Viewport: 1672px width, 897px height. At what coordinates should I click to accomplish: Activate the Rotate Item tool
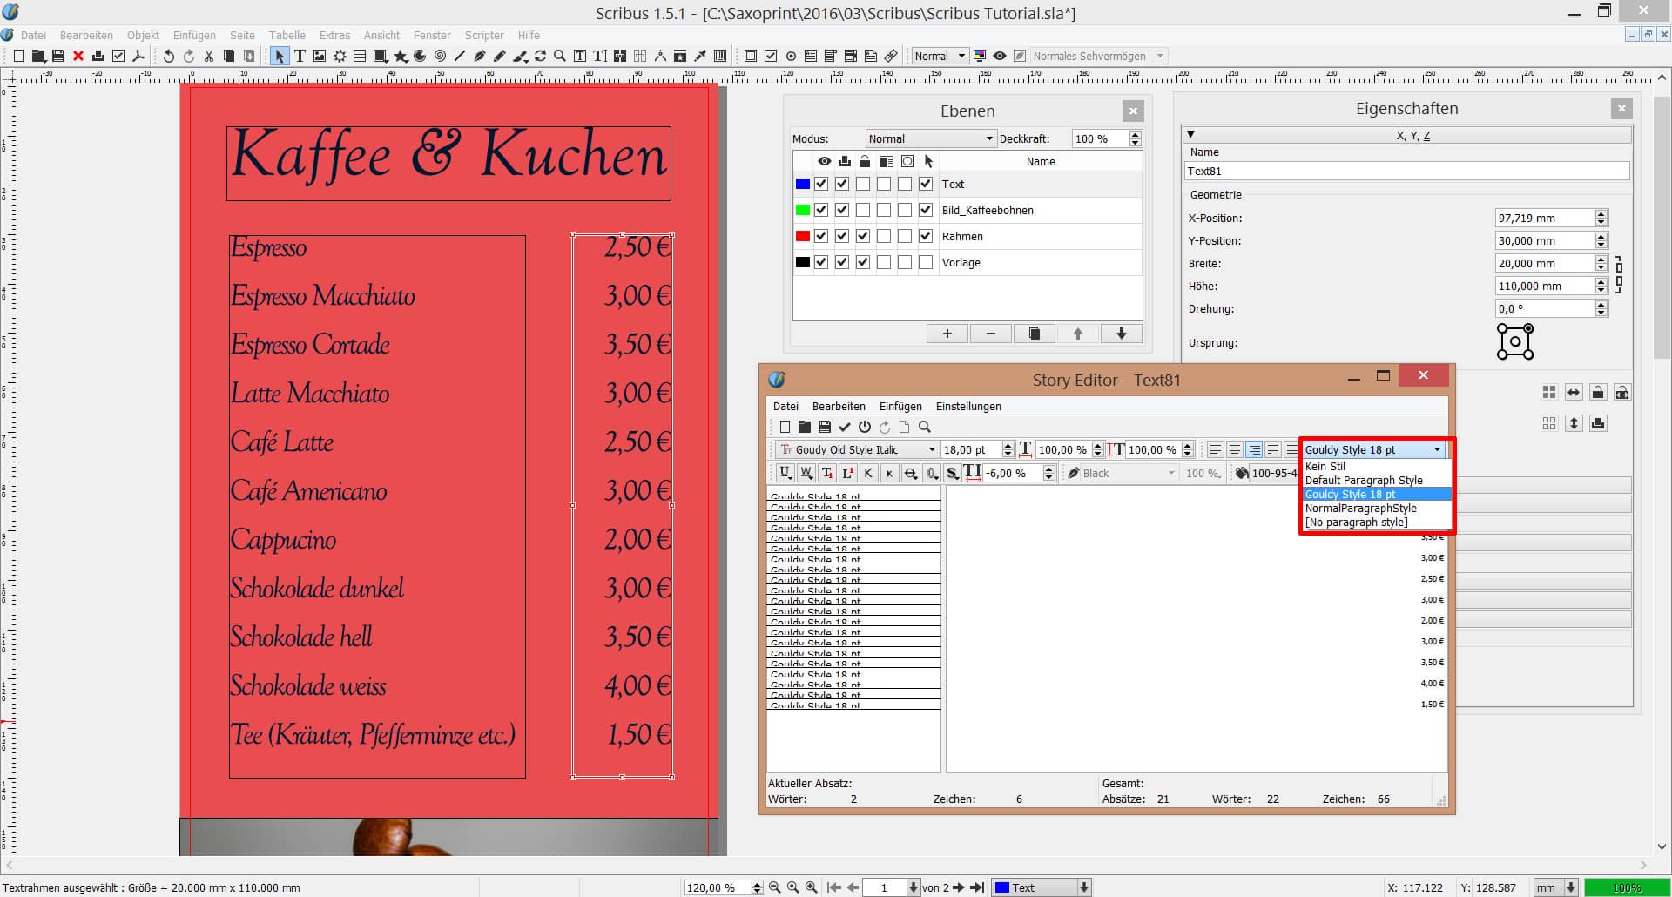pos(541,56)
